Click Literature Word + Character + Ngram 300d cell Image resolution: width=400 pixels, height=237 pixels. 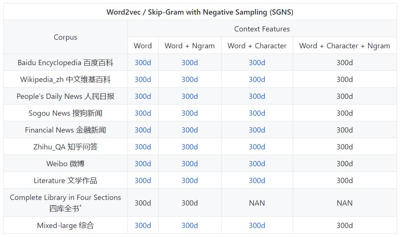click(x=345, y=180)
